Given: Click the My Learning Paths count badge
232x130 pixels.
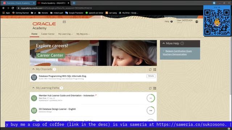Looking at the screenshot, I should [x=61, y=88].
